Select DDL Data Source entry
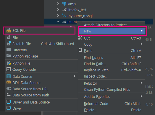Screen dimensions: 155x115 [x=41, y=83]
